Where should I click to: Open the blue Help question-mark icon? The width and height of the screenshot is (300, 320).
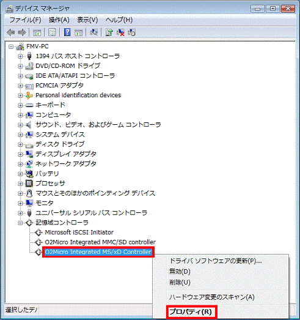[x=67, y=32]
